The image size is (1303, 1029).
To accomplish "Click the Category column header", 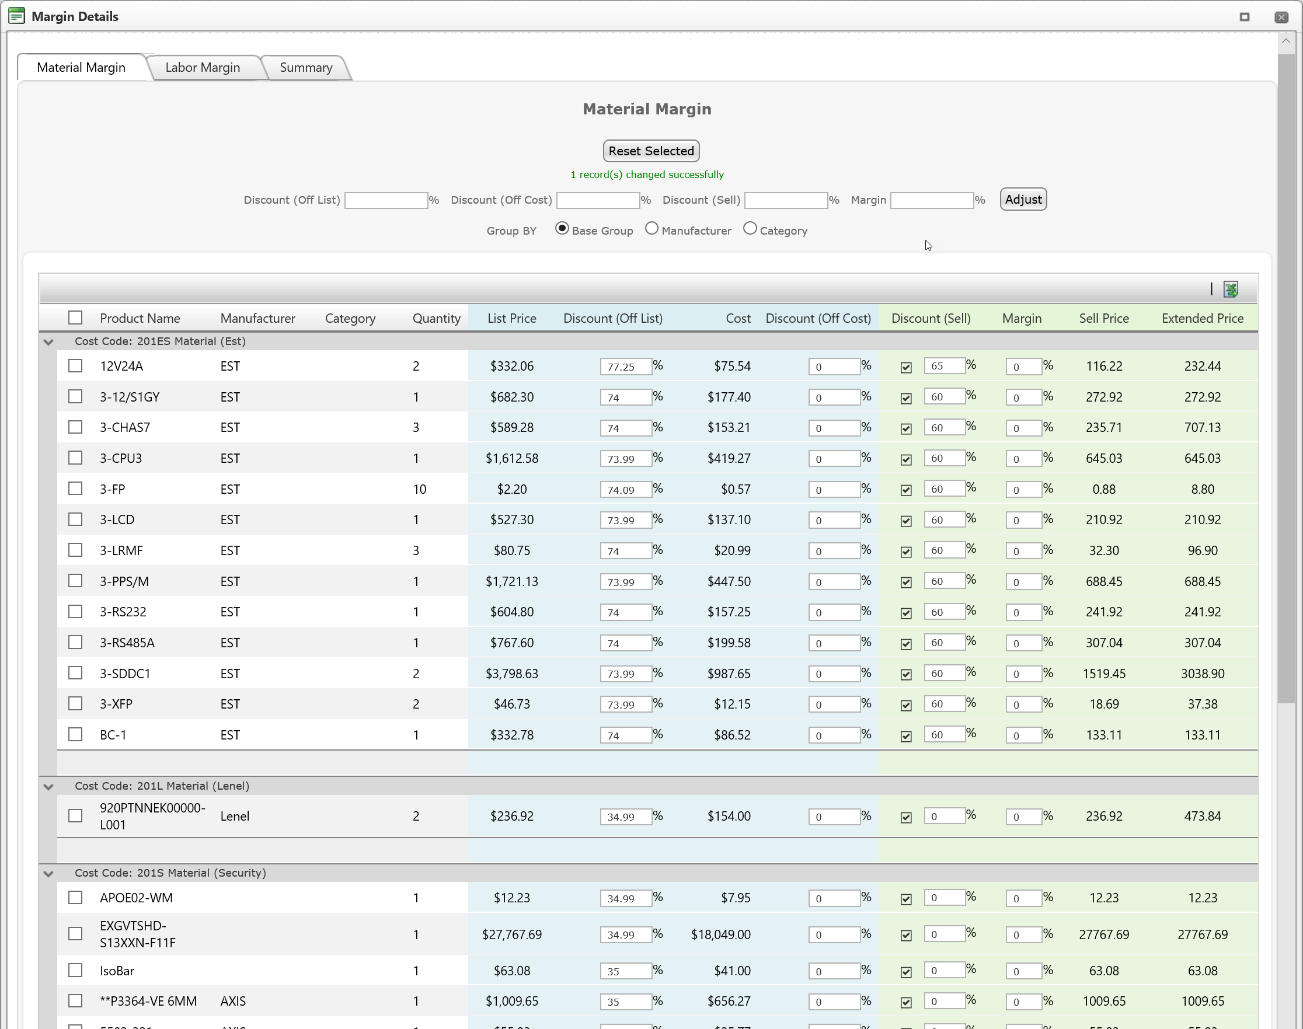I will (350, 318).
